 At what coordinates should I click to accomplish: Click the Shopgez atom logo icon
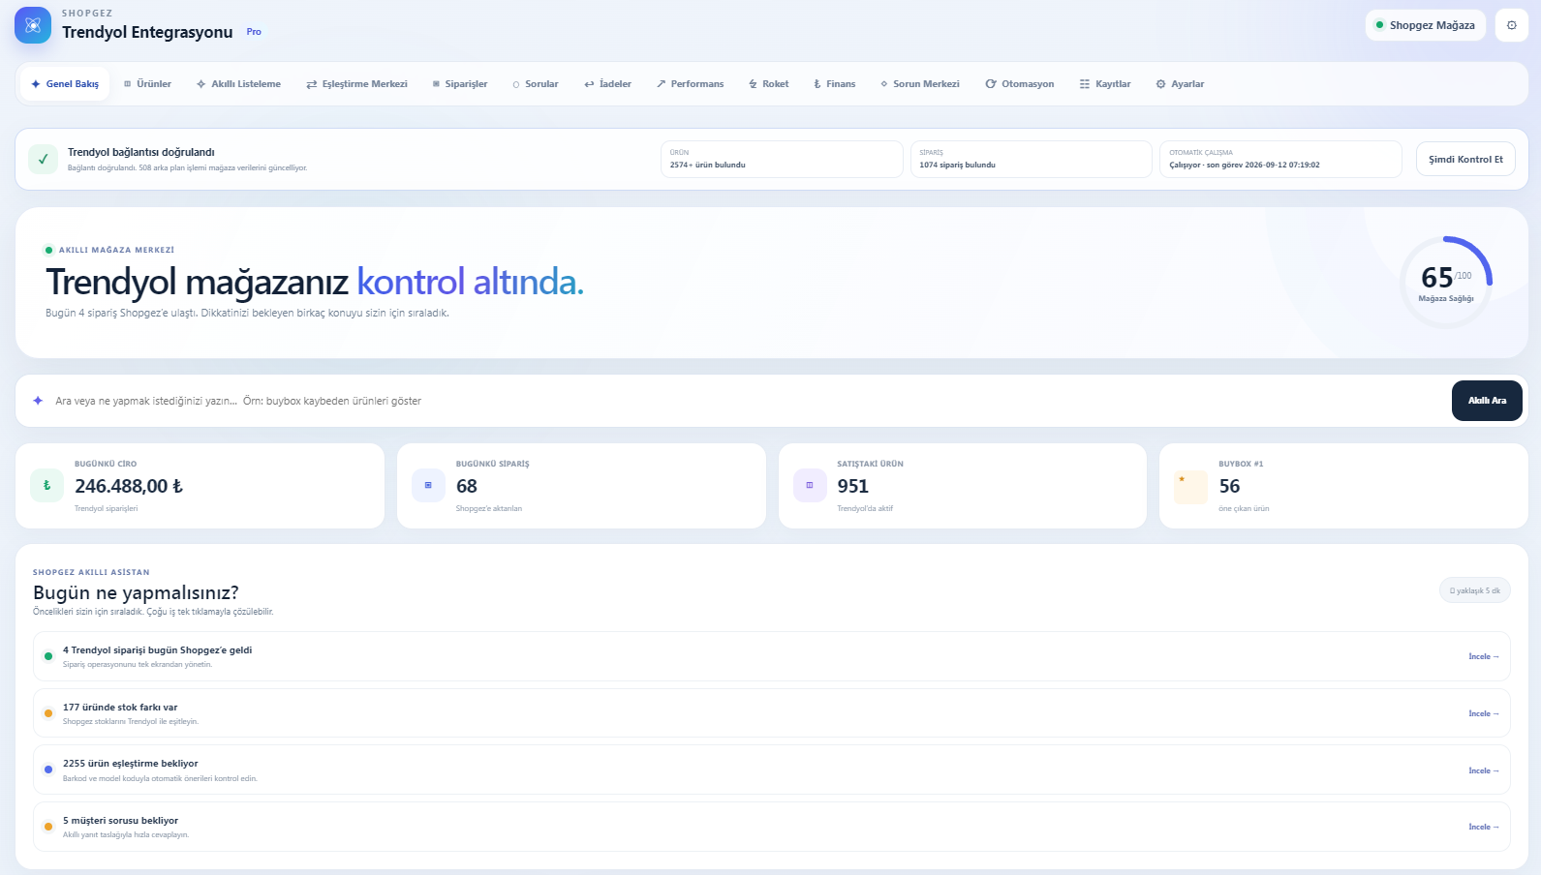click(x=33, y=25)
